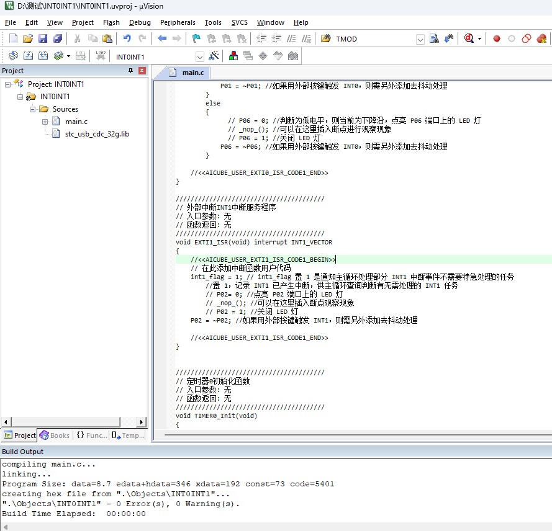Open the Peripherals menu

click(x=178, y=22)
